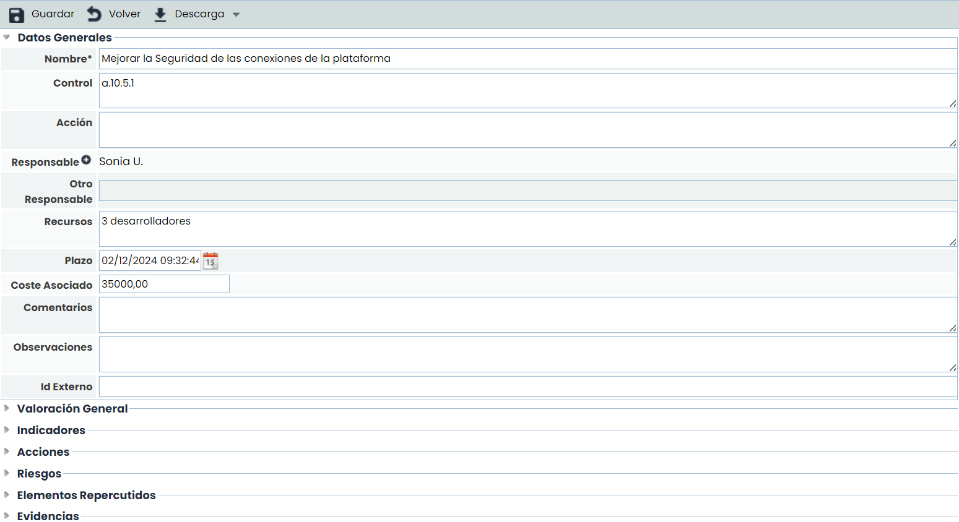Click into the Nombre text field

click(x=527, y=59)
